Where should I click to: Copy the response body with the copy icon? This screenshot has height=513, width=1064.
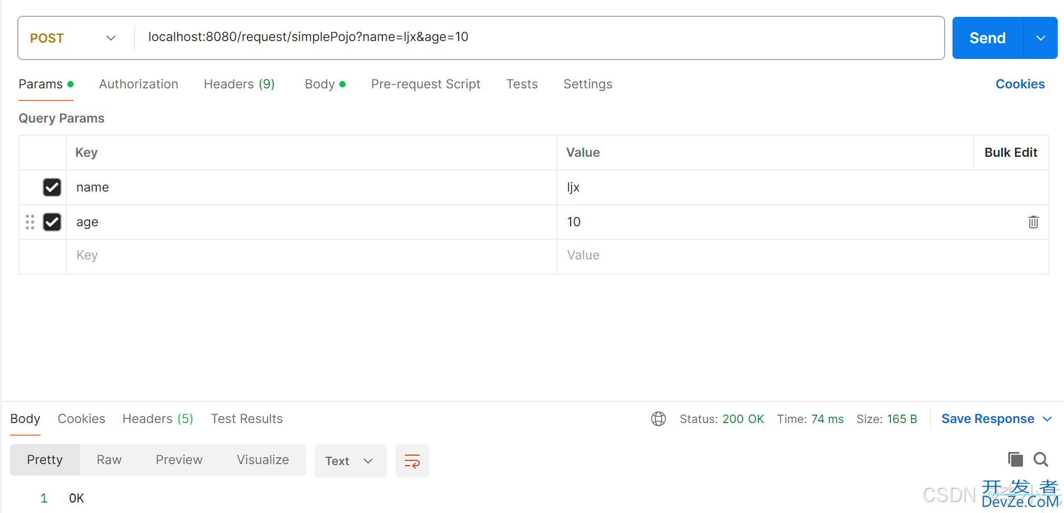[x=1015, y=459]
